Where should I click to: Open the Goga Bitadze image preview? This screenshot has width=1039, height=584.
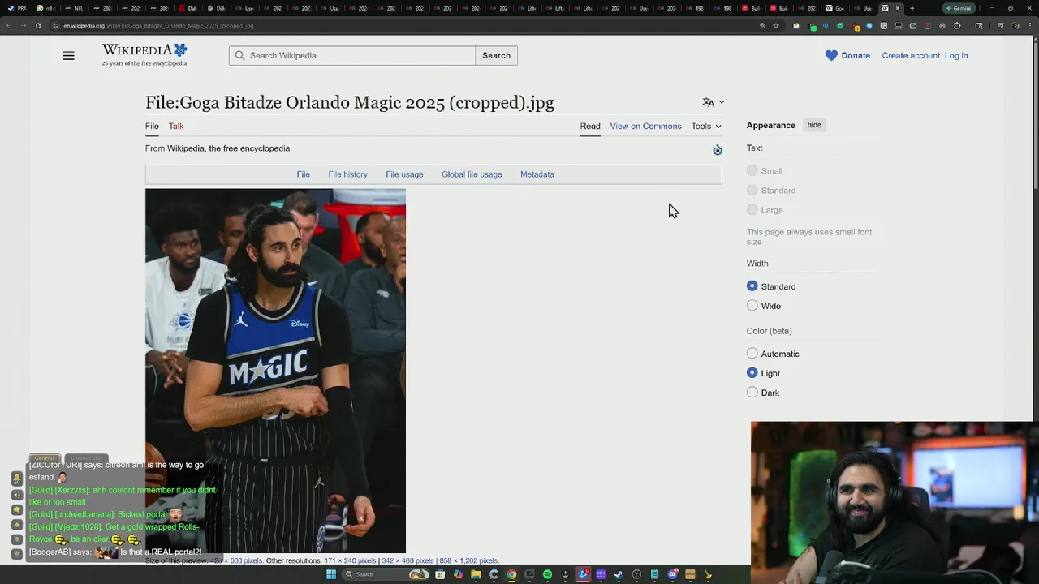tap(275, 371)
